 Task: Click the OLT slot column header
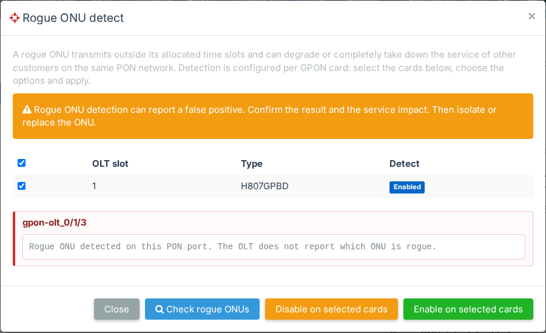pyautogui.click(x=110, y=164)
